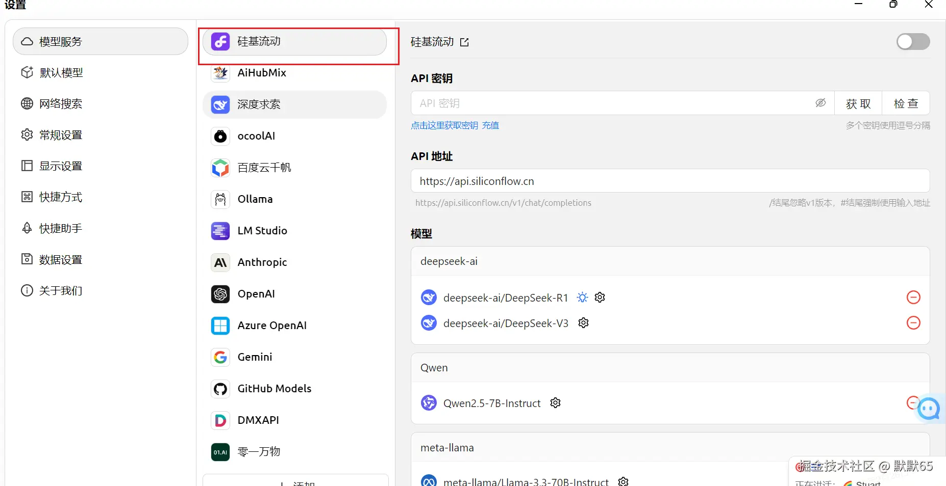Go to 默认模型 settings

(101, 73)
